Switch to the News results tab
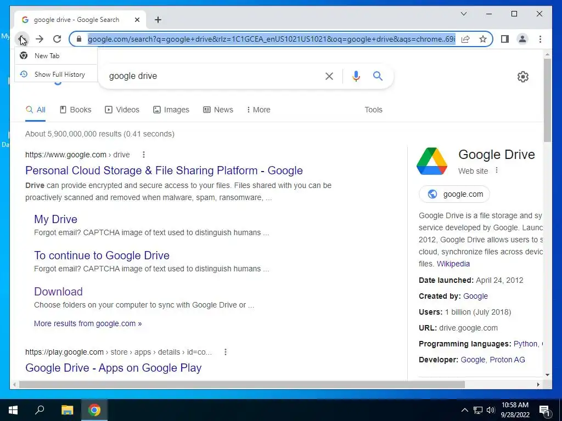The height and width of the screenshot is (421, 562). pos(218,110)
